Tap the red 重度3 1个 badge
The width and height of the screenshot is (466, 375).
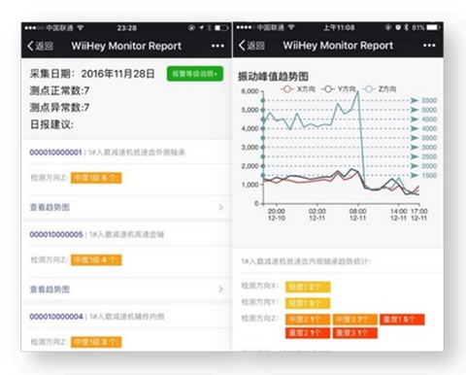[x=355, y=333]
